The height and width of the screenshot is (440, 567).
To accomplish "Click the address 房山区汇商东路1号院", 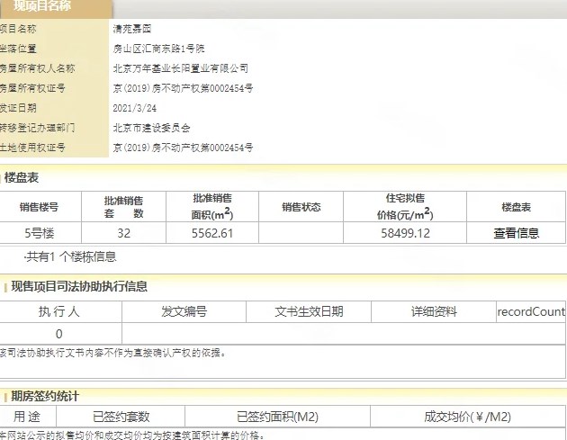I will 158,49.
